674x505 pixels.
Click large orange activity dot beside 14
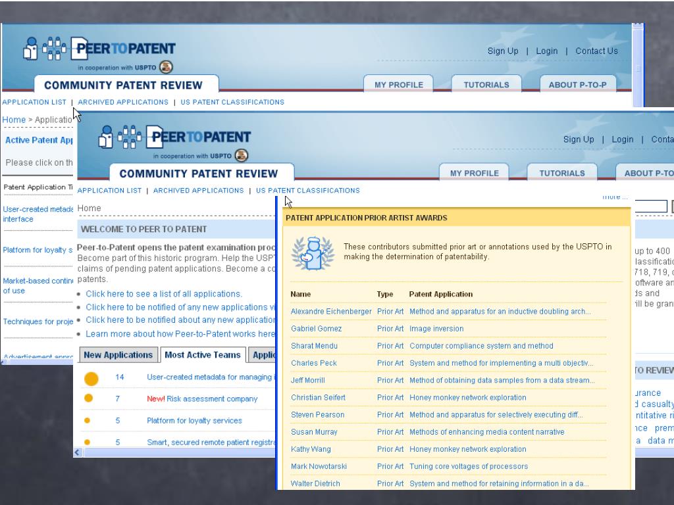point(91,379)
